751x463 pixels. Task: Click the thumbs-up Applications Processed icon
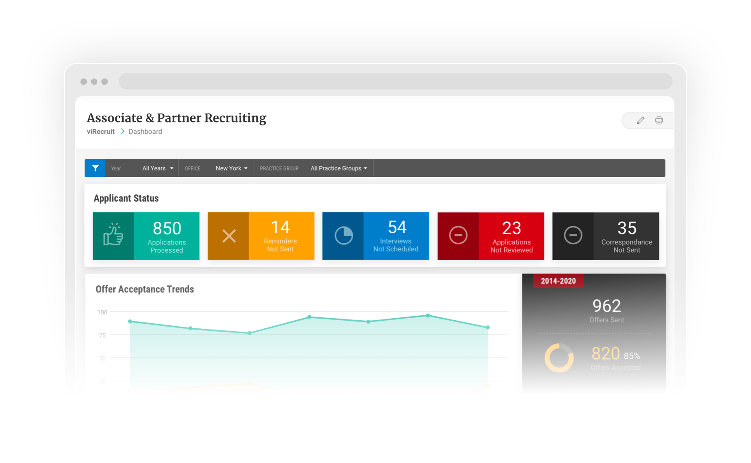point(113,236)
